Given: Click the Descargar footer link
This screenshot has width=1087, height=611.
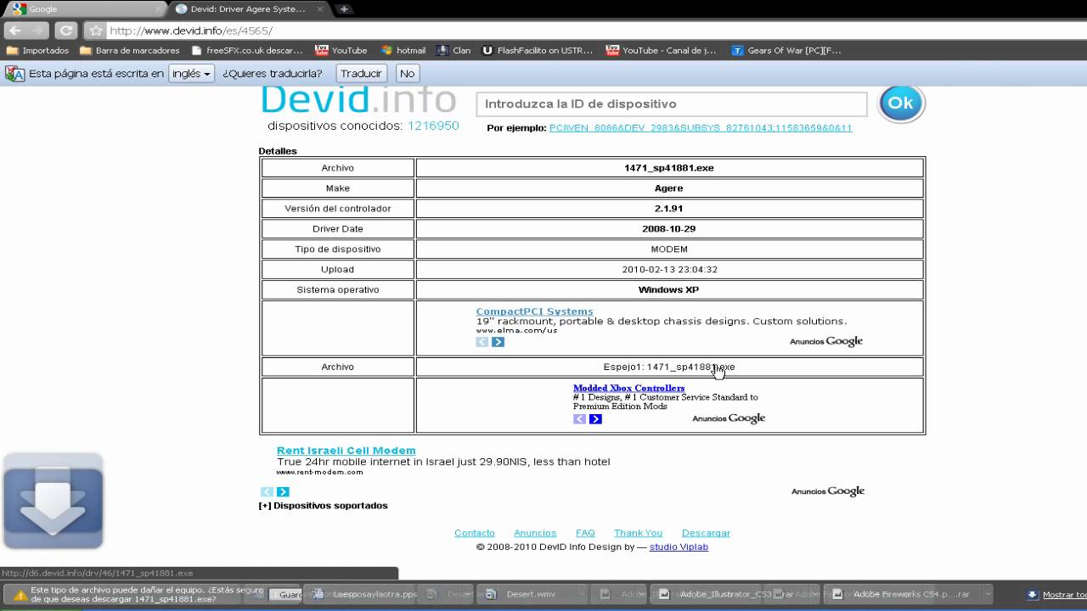Looking at the screenshot, I should tap(706, 533).
